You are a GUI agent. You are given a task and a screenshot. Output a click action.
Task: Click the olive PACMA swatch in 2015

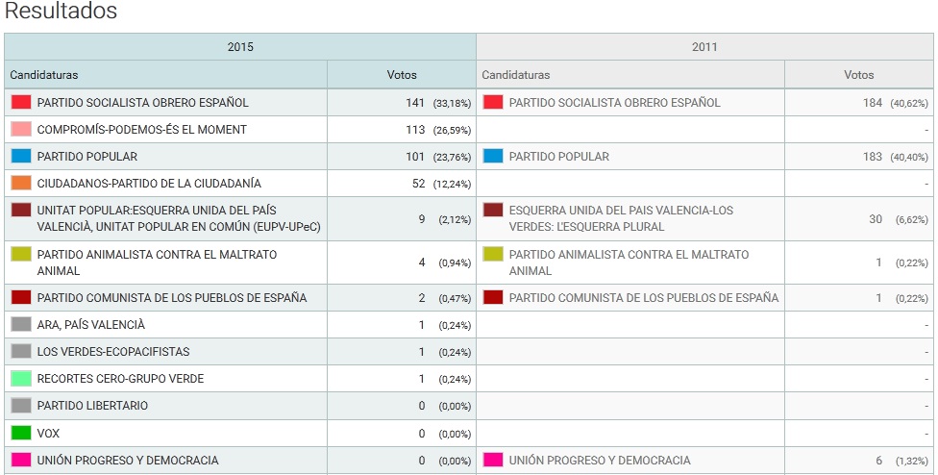pyautogui.click(x=21, y=254)
